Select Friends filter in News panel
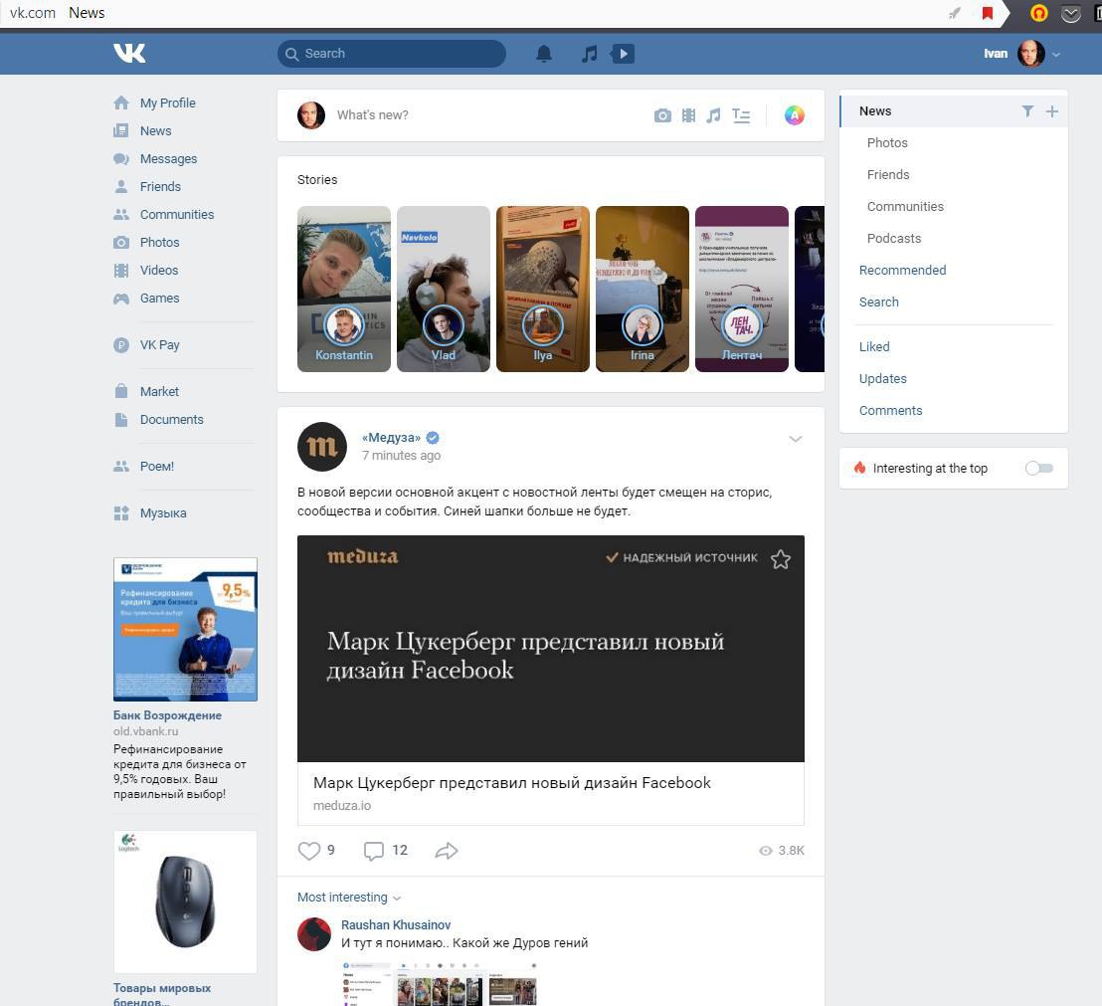 coord(887,174)
